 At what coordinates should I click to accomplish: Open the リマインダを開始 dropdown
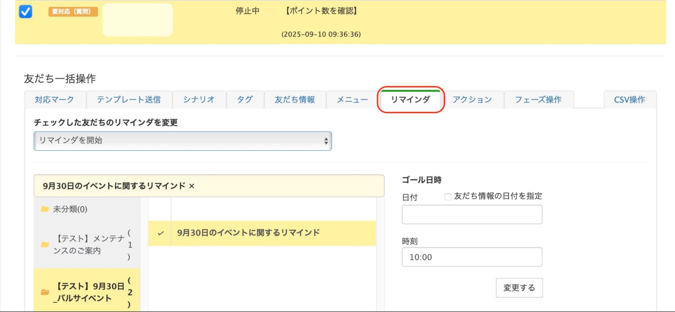pos(182,141)
